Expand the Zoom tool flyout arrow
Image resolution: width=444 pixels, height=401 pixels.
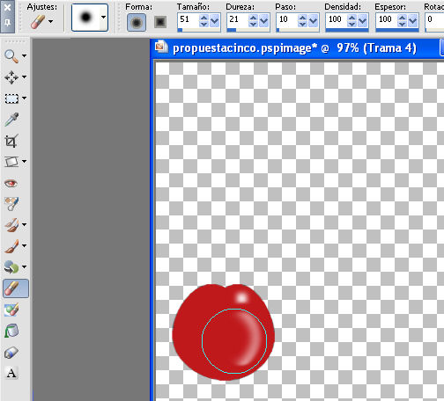25,55
